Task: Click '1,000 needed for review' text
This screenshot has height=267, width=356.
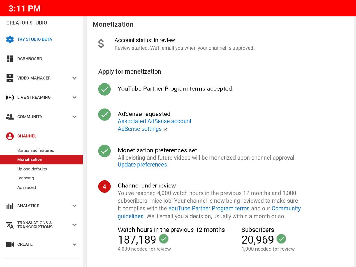Action: 268,249
